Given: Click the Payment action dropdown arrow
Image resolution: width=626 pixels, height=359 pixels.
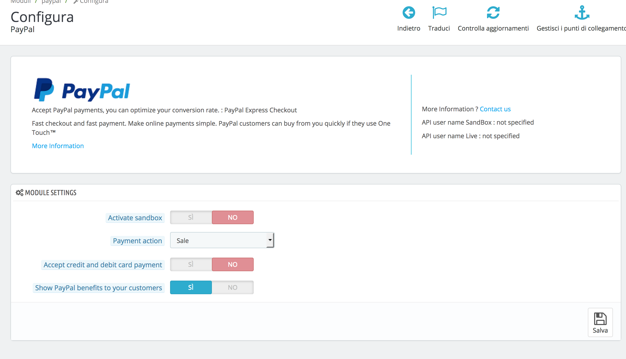Looking at the screenshot, I should [x=270, y=240].
